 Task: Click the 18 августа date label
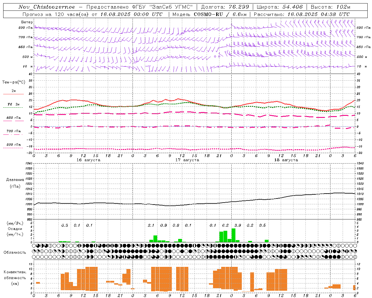pos(286,160)
